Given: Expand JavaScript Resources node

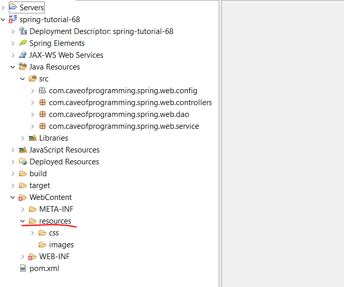Looking at the screenshot, I should point(13,150).
